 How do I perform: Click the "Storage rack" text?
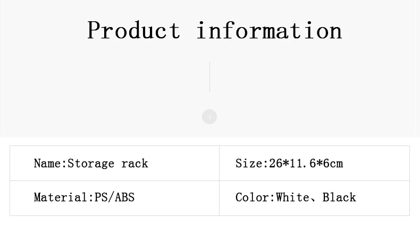coord(108,163)
